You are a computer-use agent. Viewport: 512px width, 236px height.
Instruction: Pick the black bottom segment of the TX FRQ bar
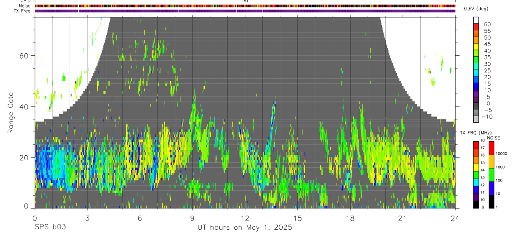click(476, 204)
